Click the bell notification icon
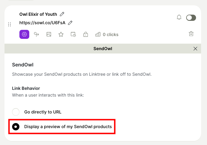Screen dimensions: 207x145 [179, 17]
